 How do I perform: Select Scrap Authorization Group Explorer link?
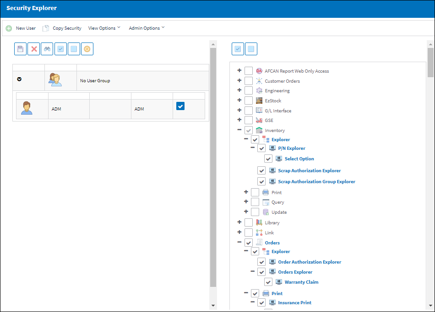[316, 182]
